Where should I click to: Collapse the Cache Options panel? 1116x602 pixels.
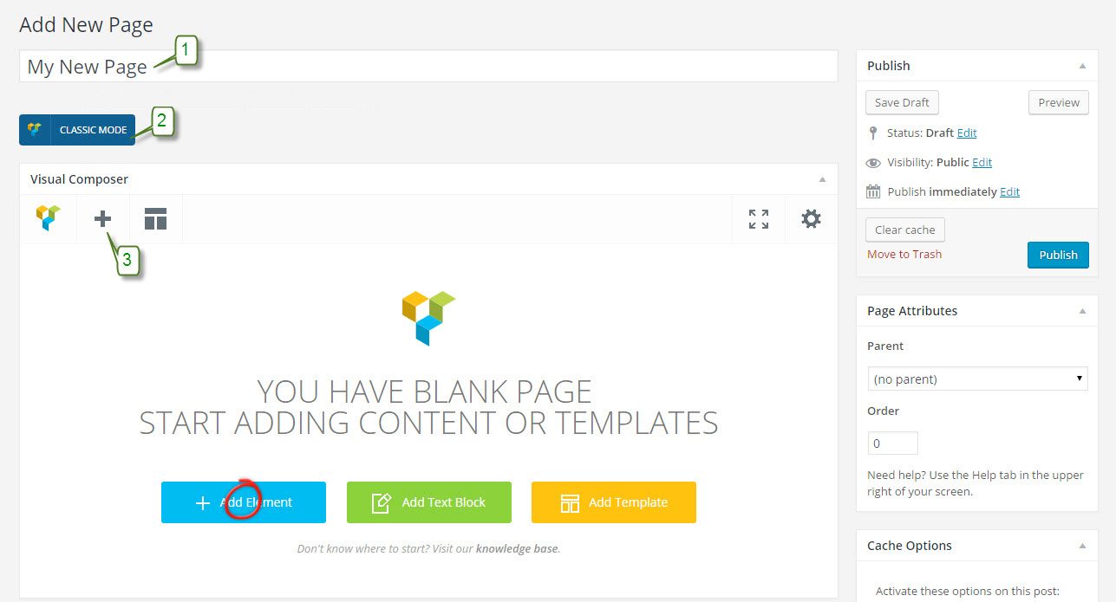tap(1082, 546)
